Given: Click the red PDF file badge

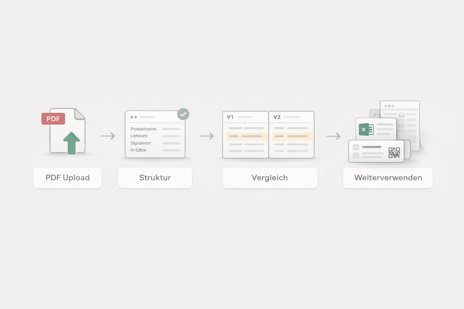Looking at the screenshot, I should pyautogui.click(x=53, y=119).
